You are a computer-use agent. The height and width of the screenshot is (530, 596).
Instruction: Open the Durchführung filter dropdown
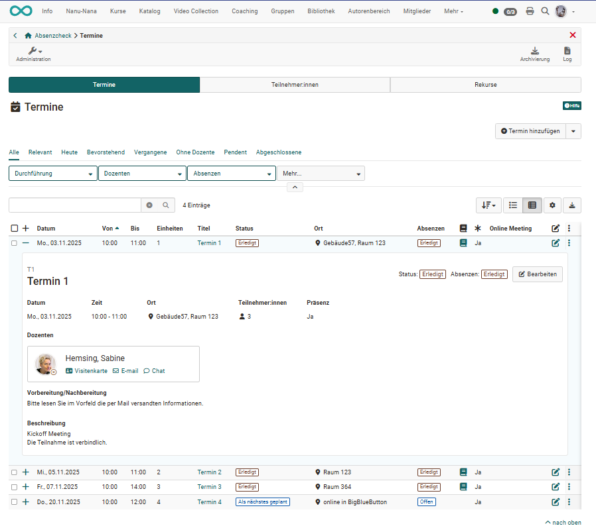pyautogui.click(x=52, y=174)
